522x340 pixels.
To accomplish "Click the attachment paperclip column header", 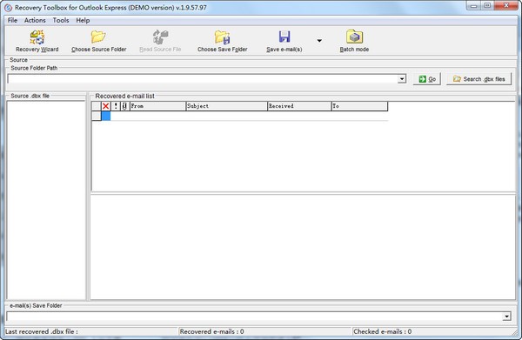I will (x=124, y=106).
